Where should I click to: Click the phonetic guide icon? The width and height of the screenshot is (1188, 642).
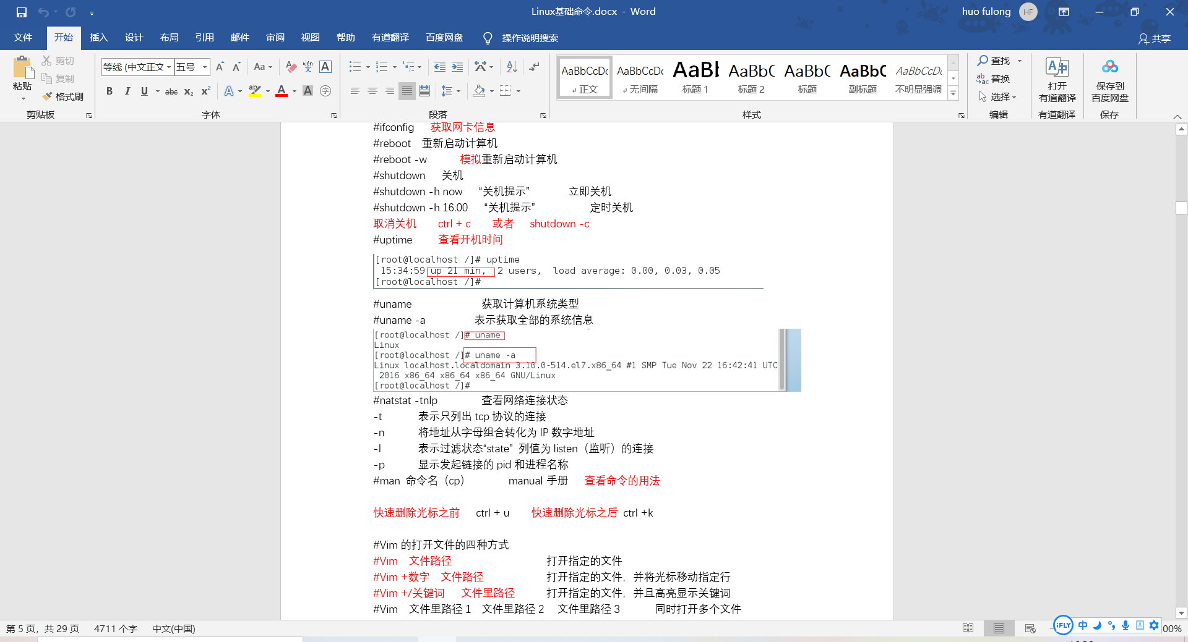tap(308, 67)
